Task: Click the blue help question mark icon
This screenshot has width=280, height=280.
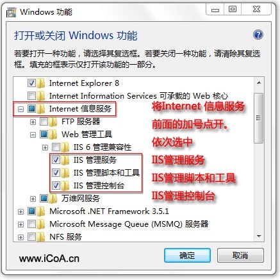Action: coord(258,35)
